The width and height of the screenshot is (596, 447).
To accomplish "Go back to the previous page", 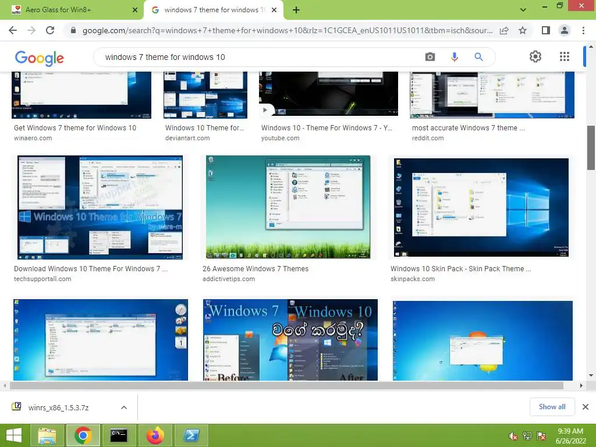I will [x=13, y=30].
